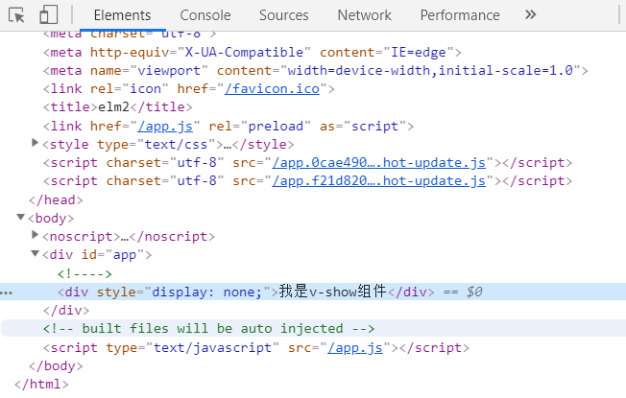Open the /app.js link in the body script

[355, 348]
